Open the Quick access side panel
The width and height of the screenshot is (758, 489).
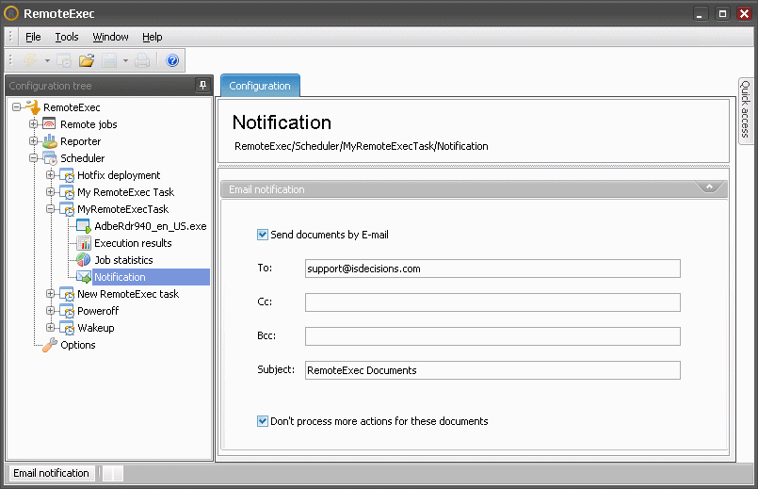(x=746, y=109)
